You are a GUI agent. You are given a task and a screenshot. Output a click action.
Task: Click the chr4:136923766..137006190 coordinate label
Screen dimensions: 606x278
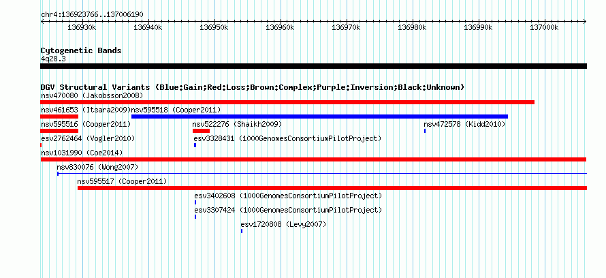pos(92,15)
